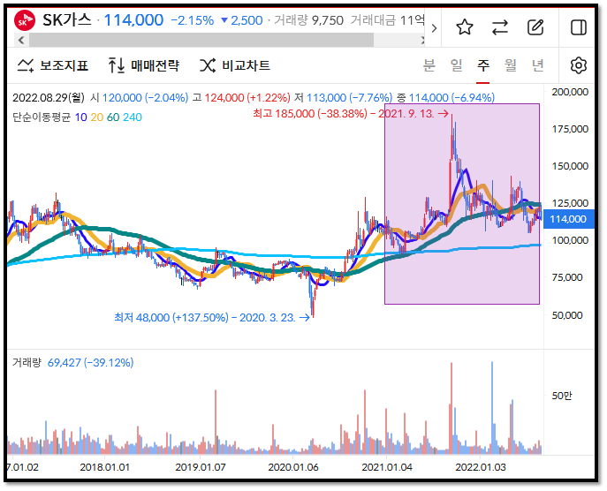607x491 pixels.
Task: Click the 100,000 price axis label
Action: point(570,240)
